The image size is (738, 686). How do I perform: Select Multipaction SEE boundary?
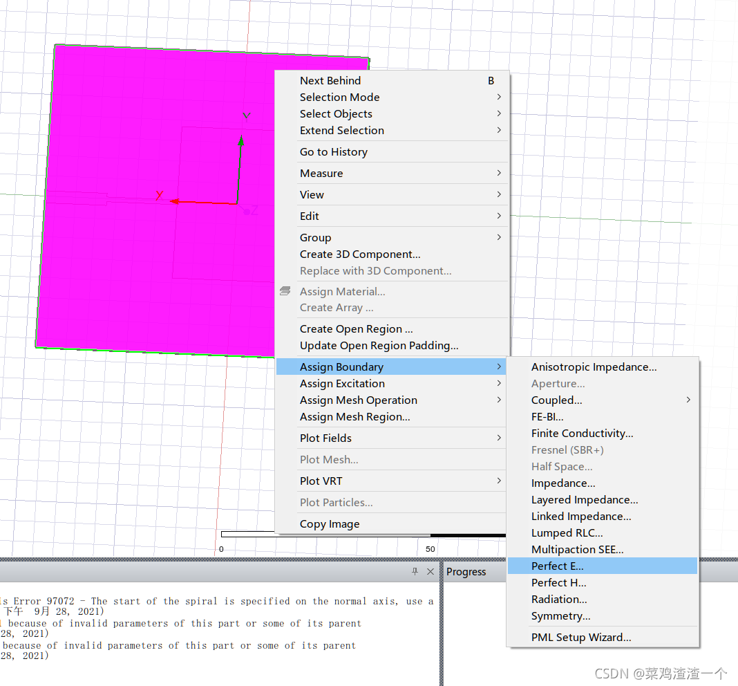point(603,549)
